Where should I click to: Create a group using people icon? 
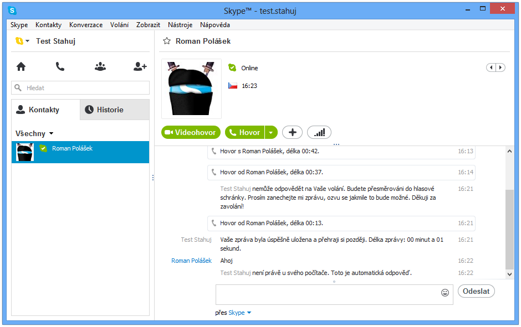(x=100, y=66)
